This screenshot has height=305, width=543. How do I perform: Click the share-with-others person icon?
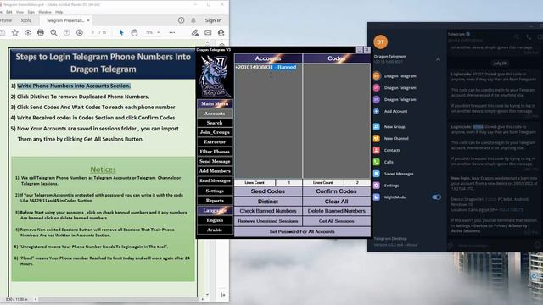[221, 32]
